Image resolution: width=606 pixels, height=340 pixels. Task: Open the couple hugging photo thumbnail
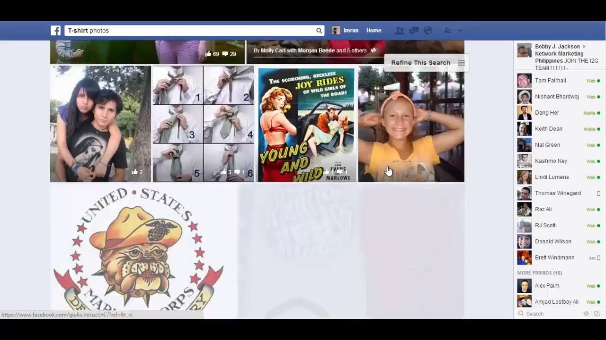(100, 124)
